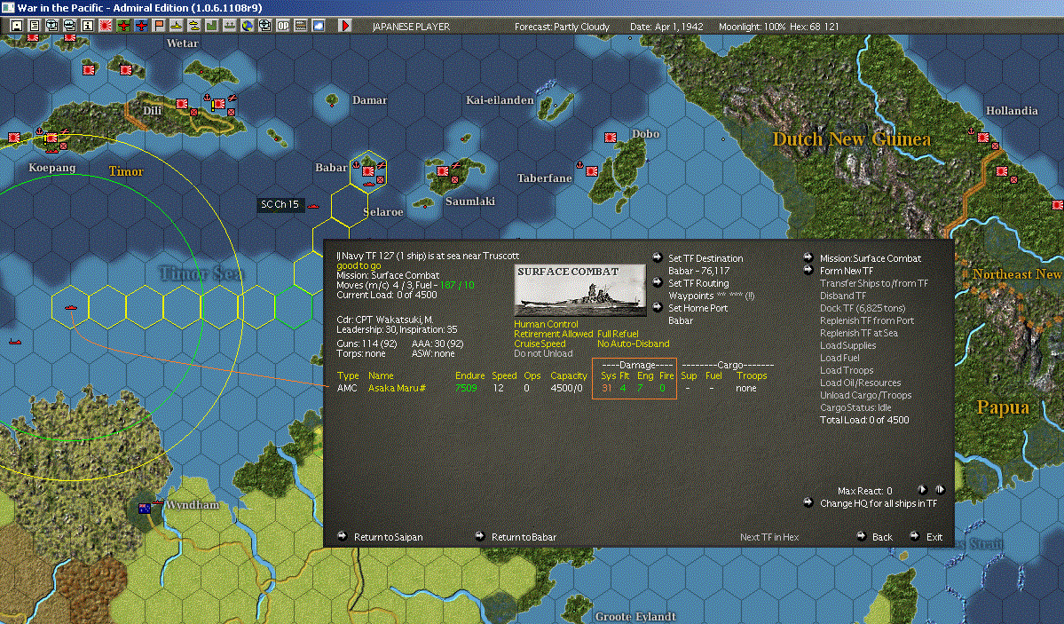
Task: Click the fourth toolbar icon with stacked ships
Action: click(x=70, y=26)
